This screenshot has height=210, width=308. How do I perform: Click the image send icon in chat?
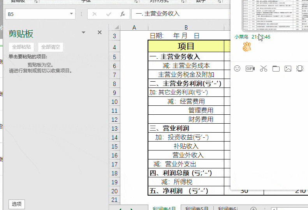(x=288, y=68)
